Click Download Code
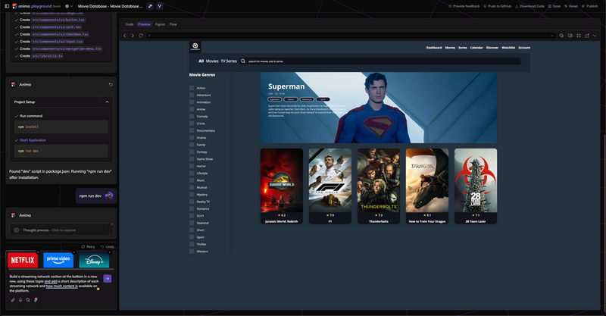 click(x=529, y=6)
